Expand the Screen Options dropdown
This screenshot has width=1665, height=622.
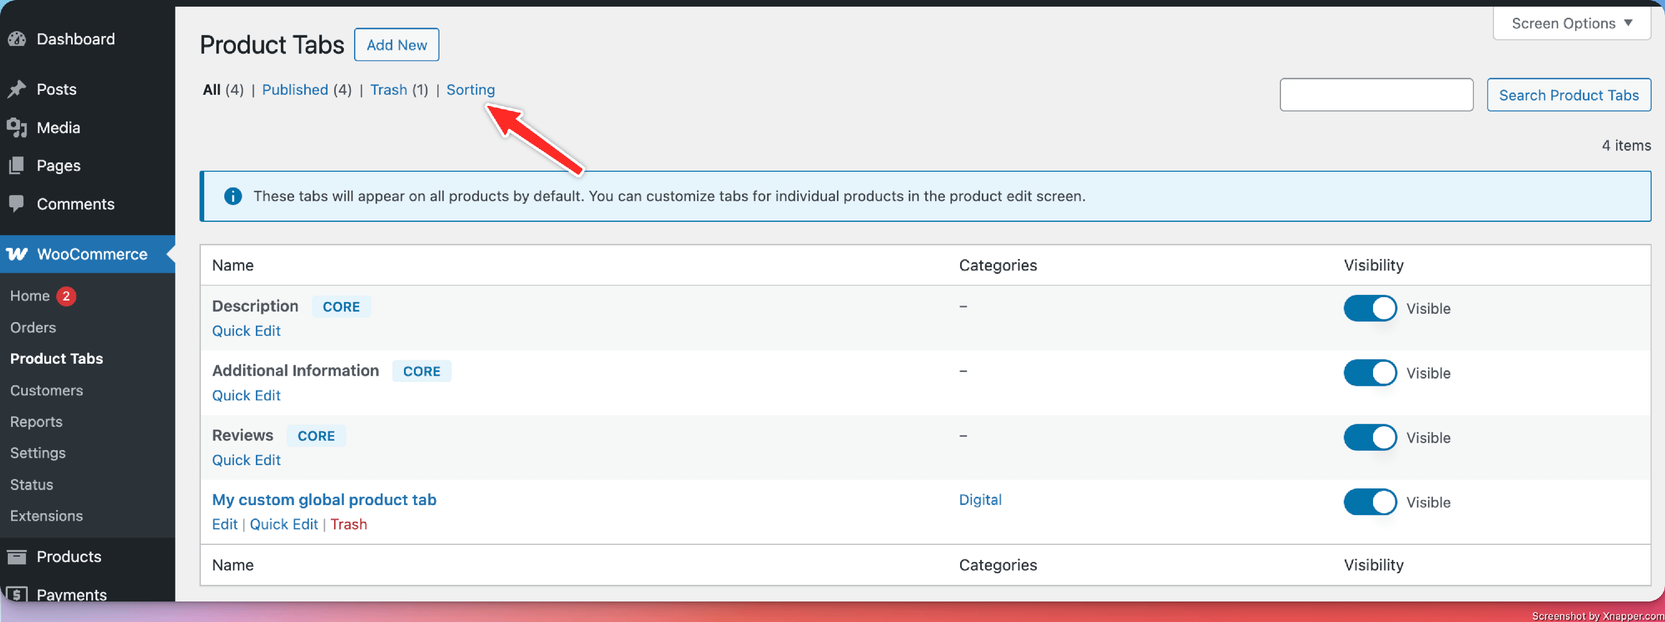1571,23
